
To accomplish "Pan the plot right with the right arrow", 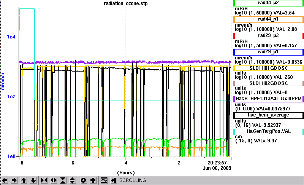I will (14, 180).
